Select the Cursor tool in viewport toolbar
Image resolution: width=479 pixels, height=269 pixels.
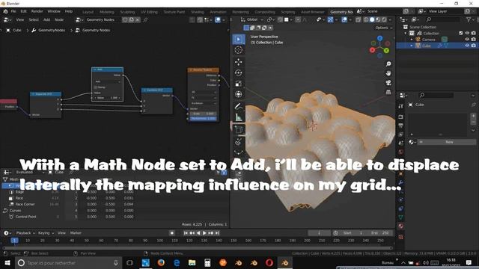pos(239,50)
